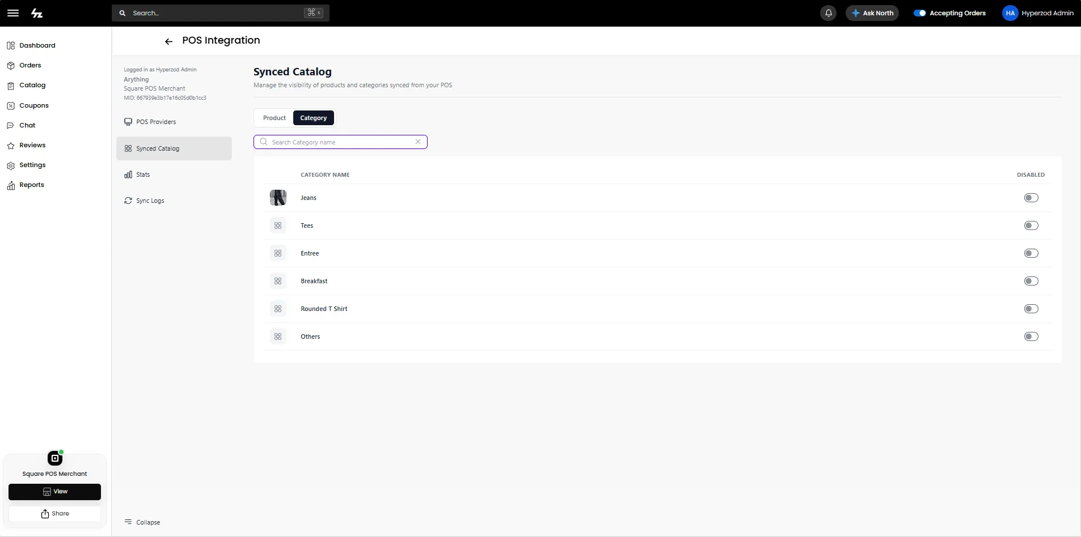Image resolution: width=1081 pixels, height=537 pixels.
Task: Click the Entree category placeholder icon
Action: (x=278, y=253)
